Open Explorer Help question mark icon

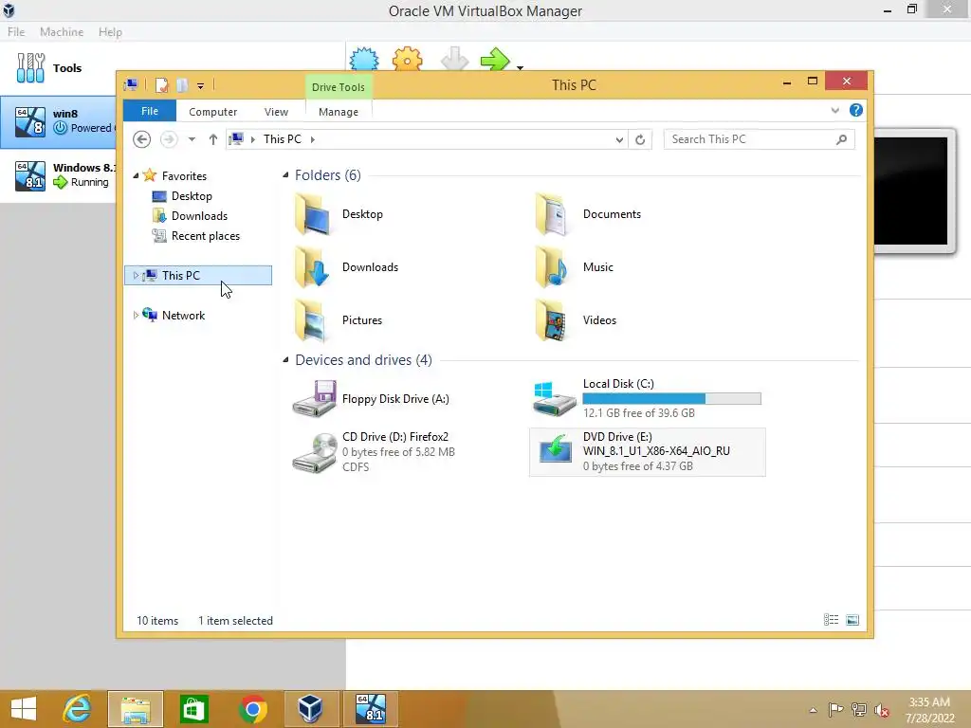point(856,110)
